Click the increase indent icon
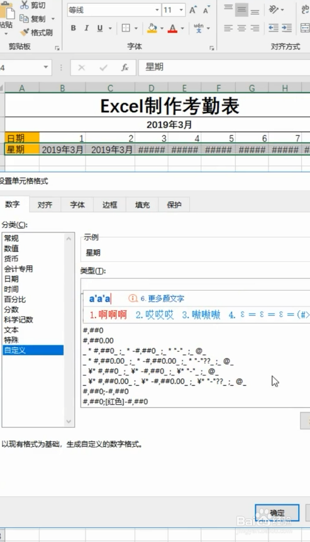This screenshot has height=542, width=310. coord(287,28)
